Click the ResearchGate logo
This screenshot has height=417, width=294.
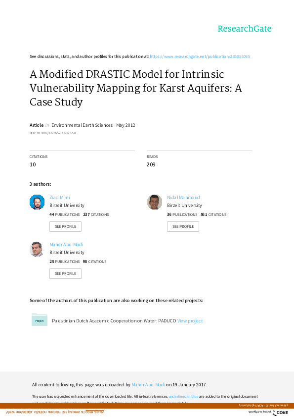pos(245,29)
